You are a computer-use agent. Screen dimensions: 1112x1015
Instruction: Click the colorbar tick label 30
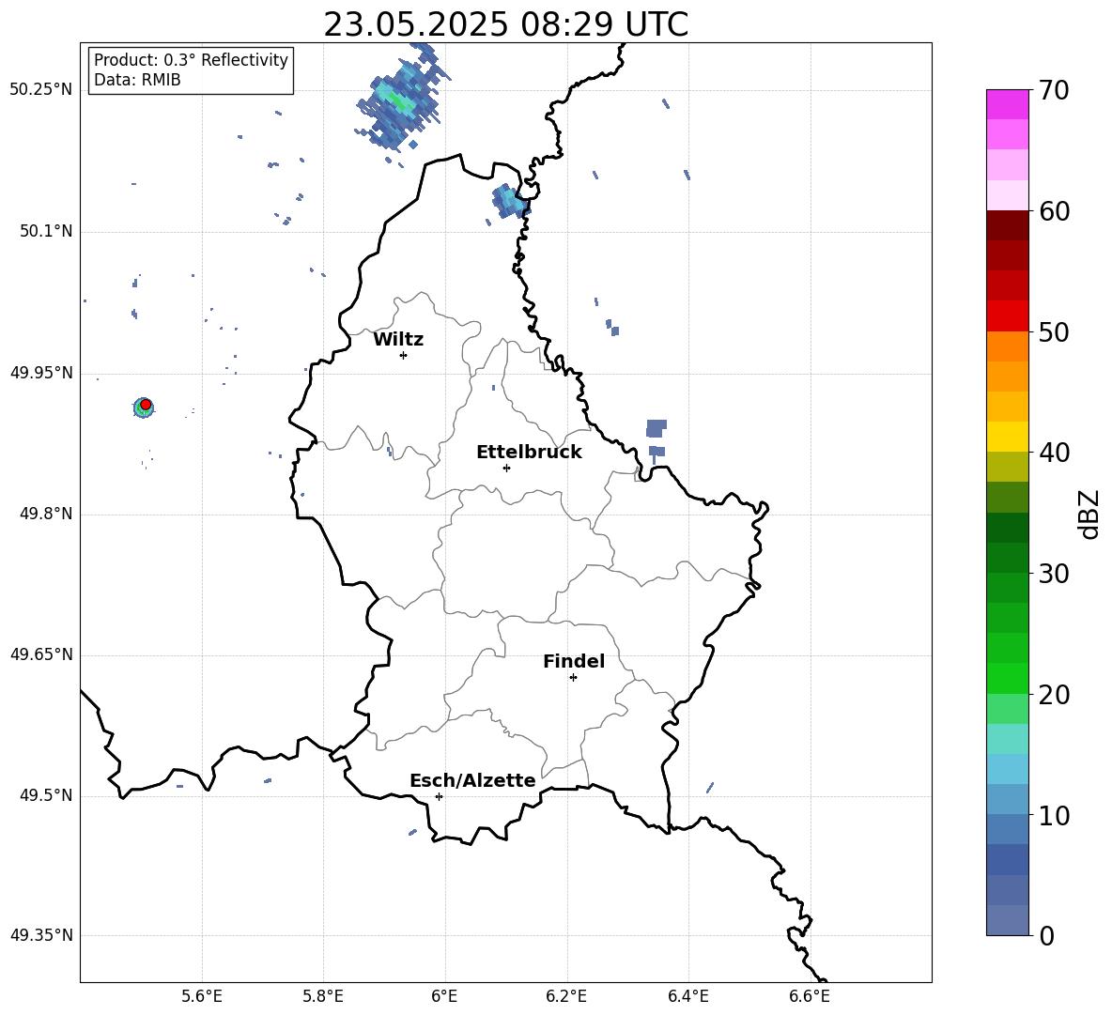[1054, 574]
